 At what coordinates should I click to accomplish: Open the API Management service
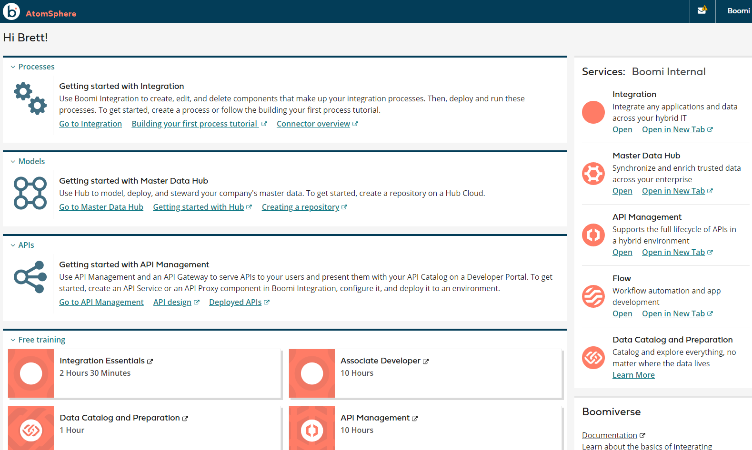point(622,252)
